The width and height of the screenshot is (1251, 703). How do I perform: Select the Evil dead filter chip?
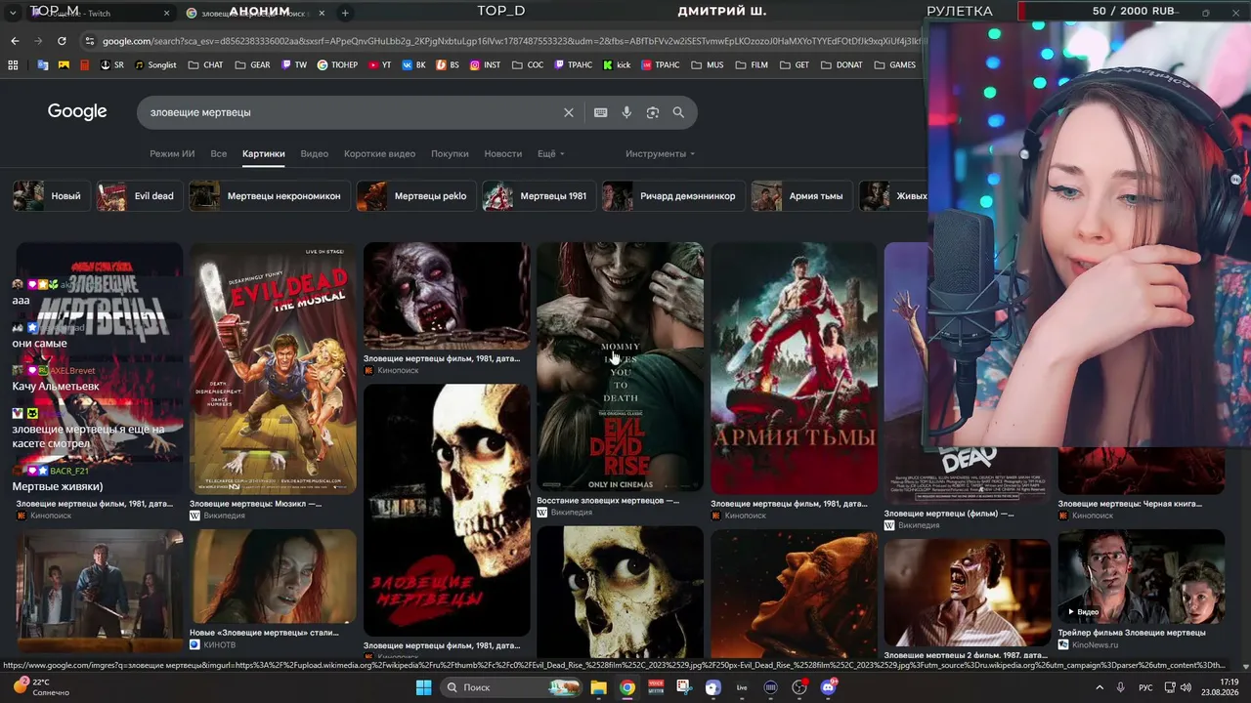coord(139,196)
